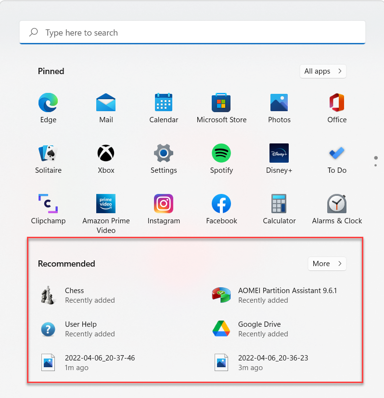
Task: Open recently added Google Drive
Action: pyautogui.click(x=259, y=329)
